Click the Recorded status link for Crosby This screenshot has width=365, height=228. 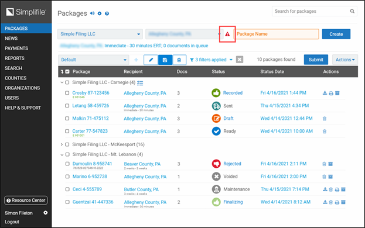tap(233, 93)
